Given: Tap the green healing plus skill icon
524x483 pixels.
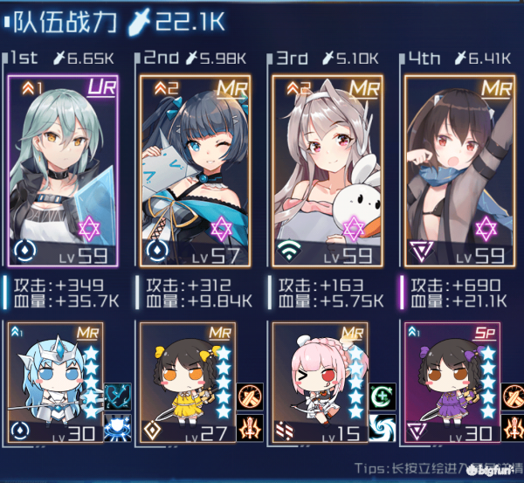Looking at the screenshot, I should click(383, 397).
